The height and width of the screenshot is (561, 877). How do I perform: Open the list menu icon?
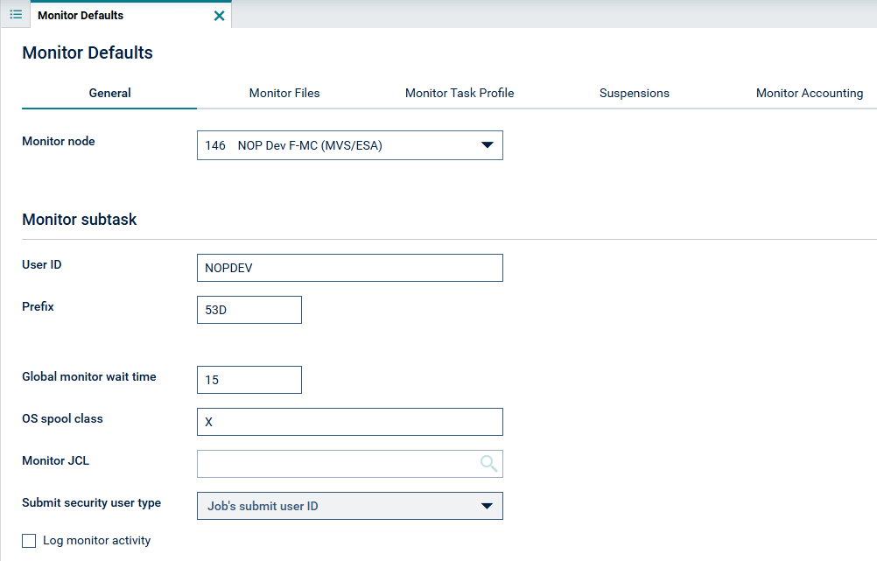(x=16, y=15)
